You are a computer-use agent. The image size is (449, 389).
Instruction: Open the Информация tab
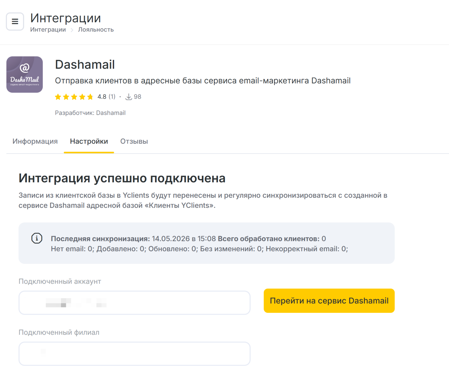point(35,141)
